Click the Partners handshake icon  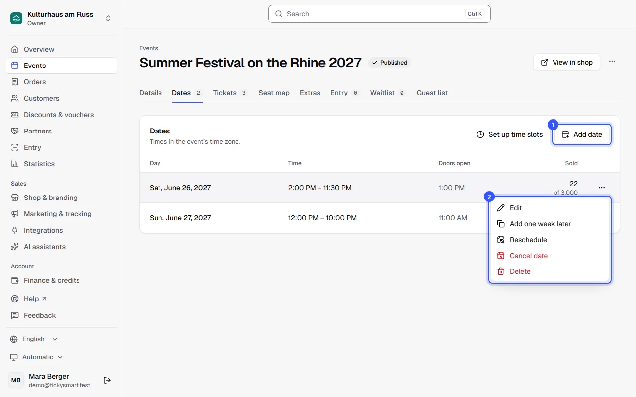(15, 131)
